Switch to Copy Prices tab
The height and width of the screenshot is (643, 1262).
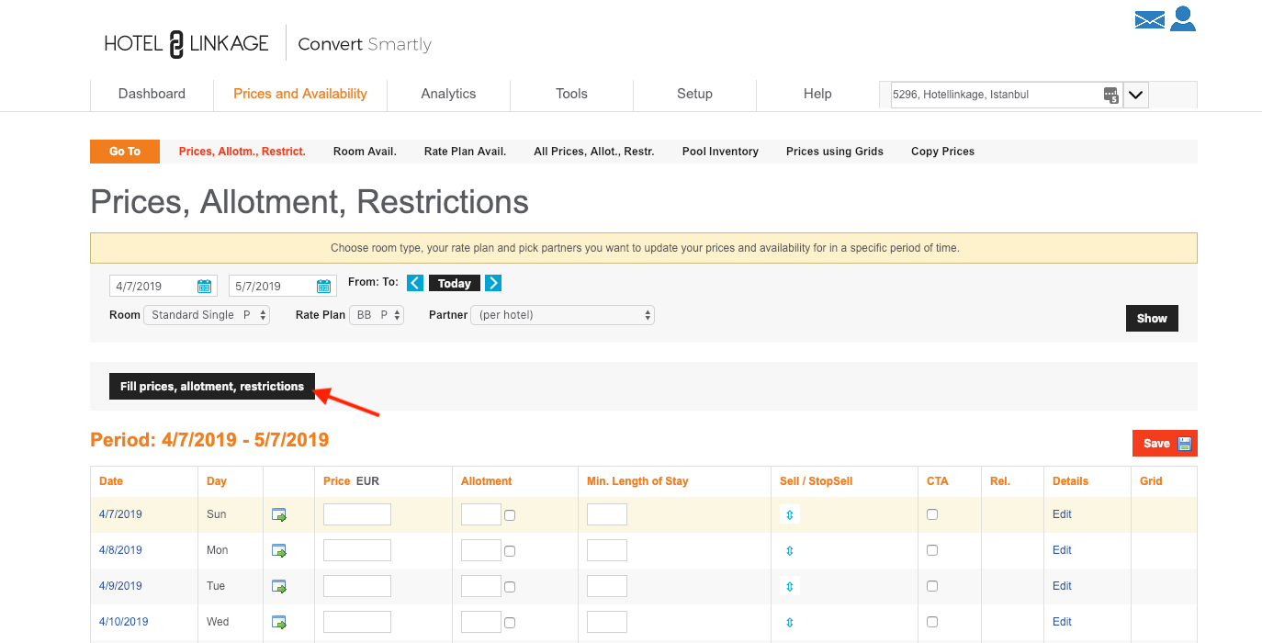(x=942, y=152)
